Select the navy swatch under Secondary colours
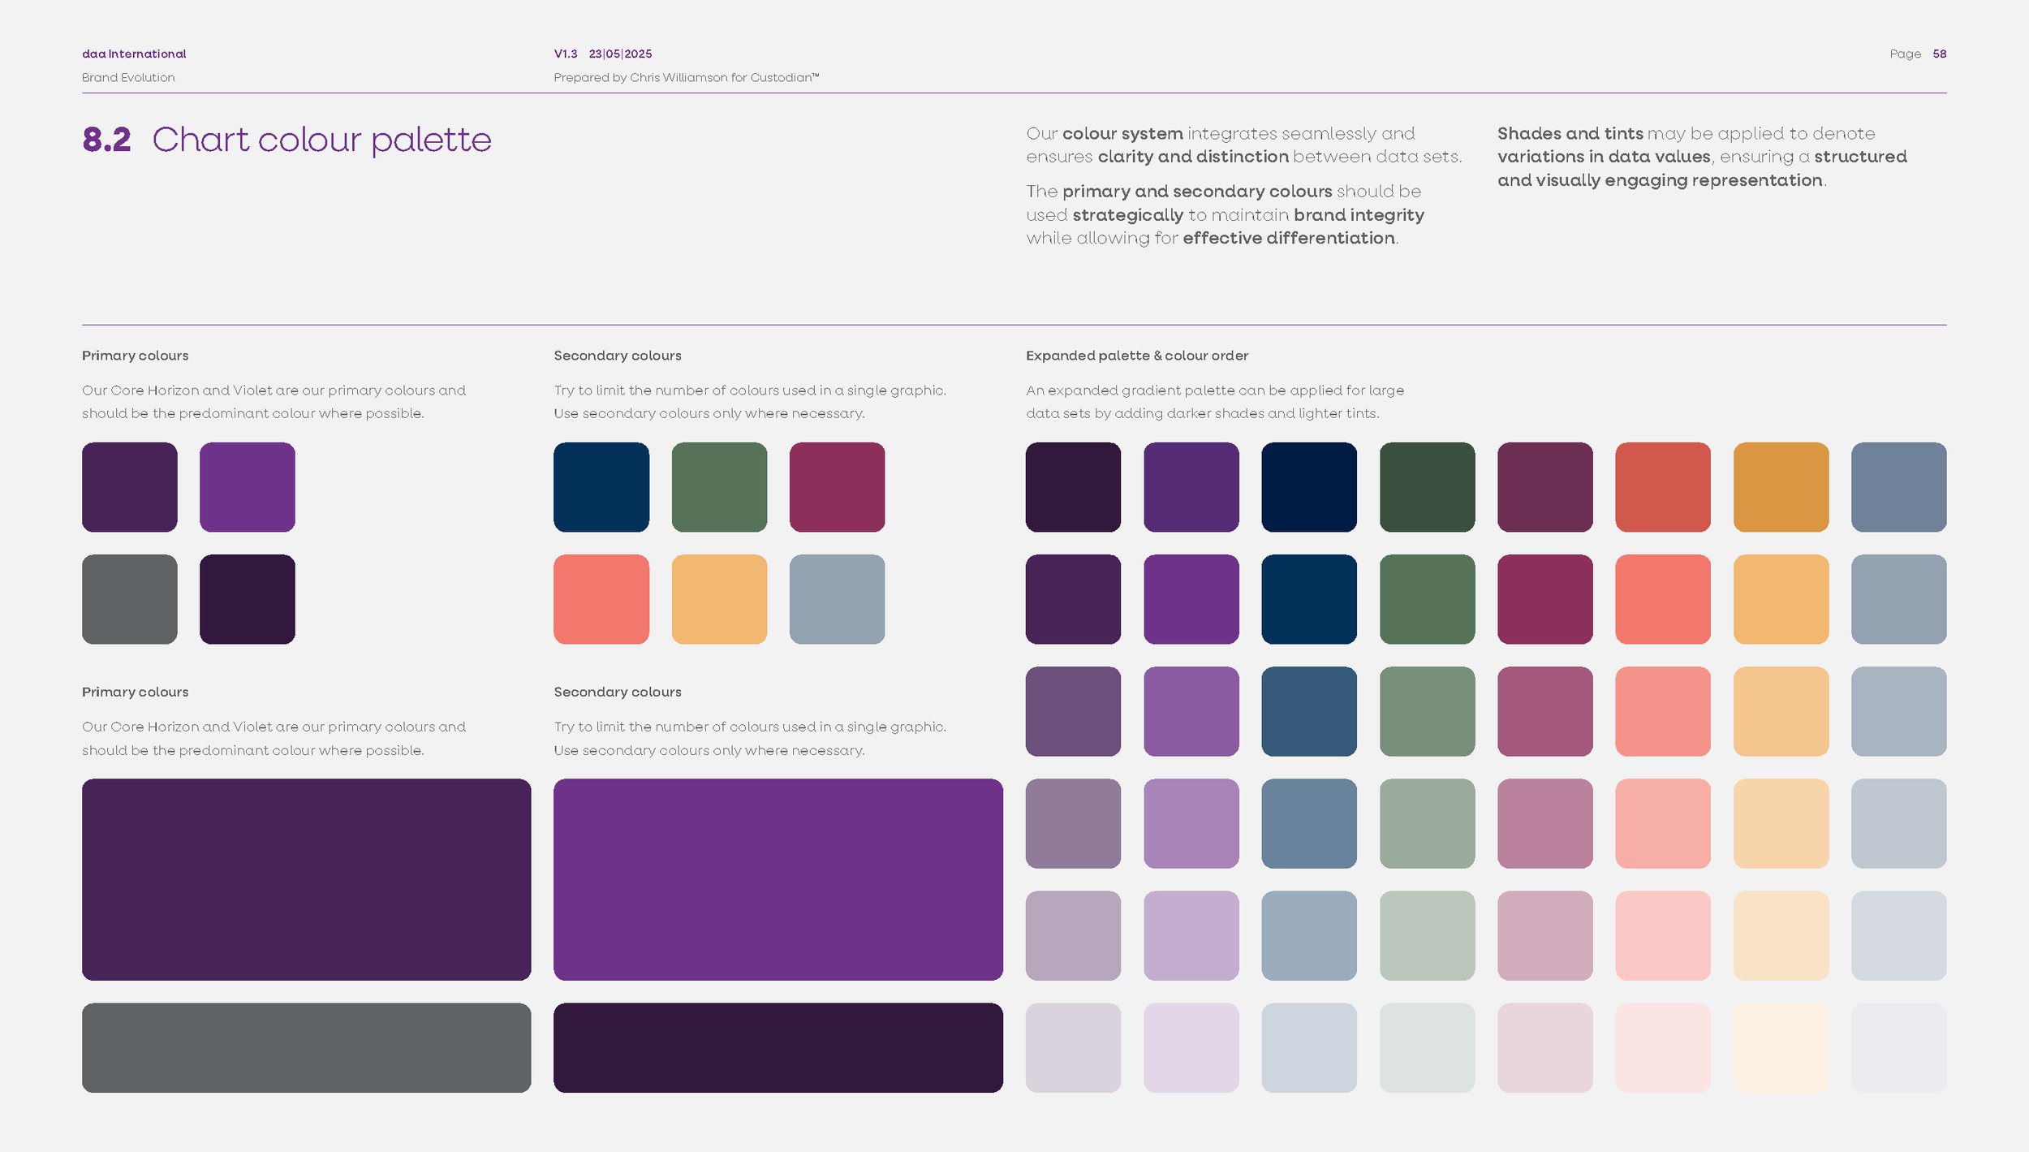2029x1152 pixels. click(x=601, y=487)
